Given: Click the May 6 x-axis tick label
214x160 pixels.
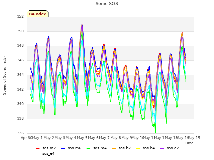Looking at the screenshot, I should [x=93, y=138].
